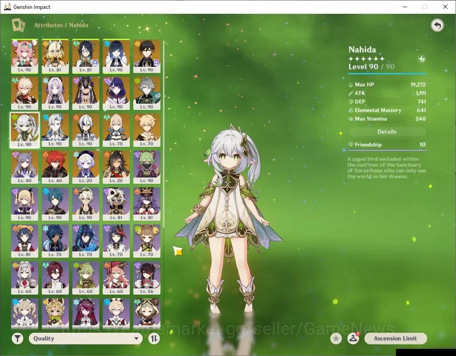Select Xingqiu's Lv. 90 portrait
456x356 pixels.
coord(55,204)
